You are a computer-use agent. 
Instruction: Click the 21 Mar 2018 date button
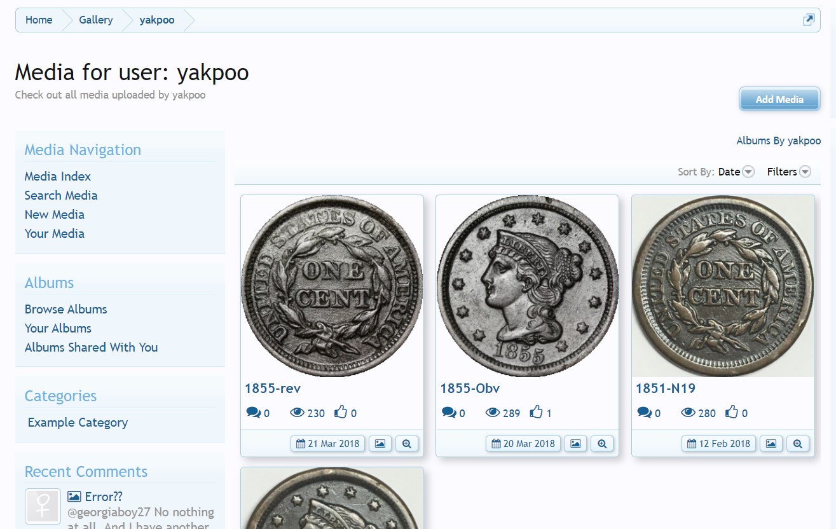[328, 444]
